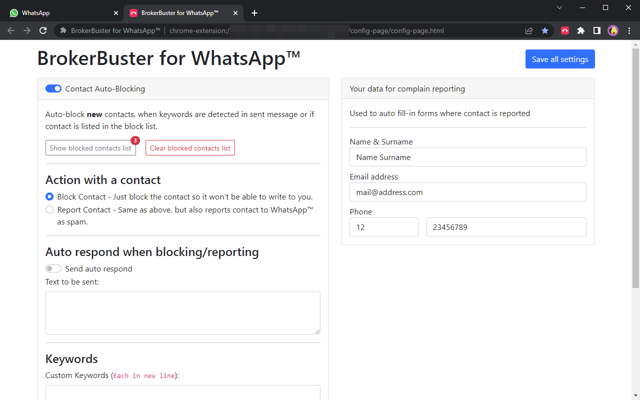Open the Chrome three-dot menu
This screenshot has width=640, height=400.
point(629,30)
